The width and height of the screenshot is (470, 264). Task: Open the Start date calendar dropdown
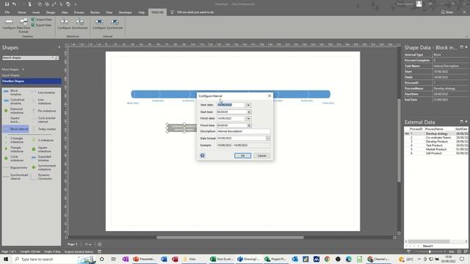(x=248, y=105)
